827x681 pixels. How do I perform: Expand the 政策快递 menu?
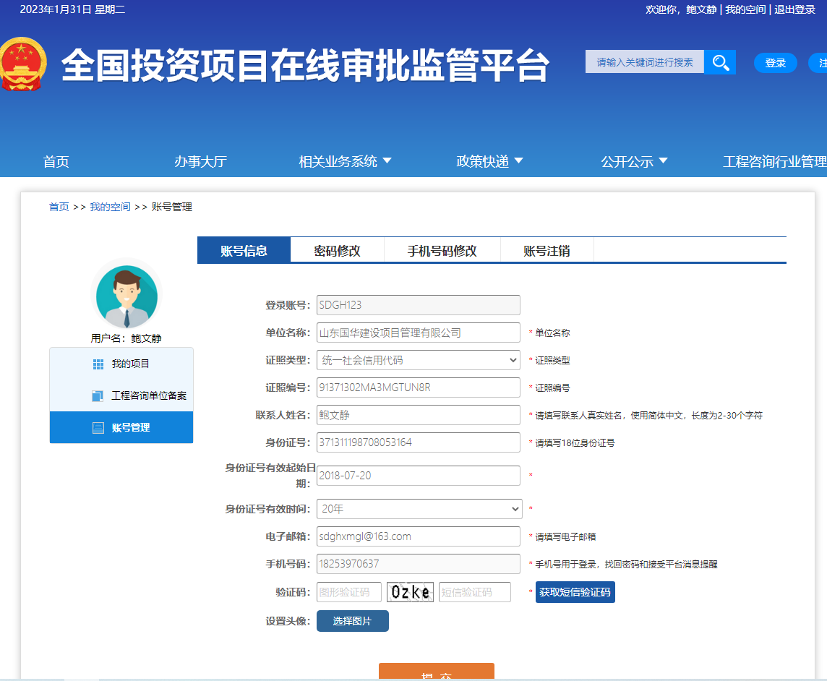point(491,161)
